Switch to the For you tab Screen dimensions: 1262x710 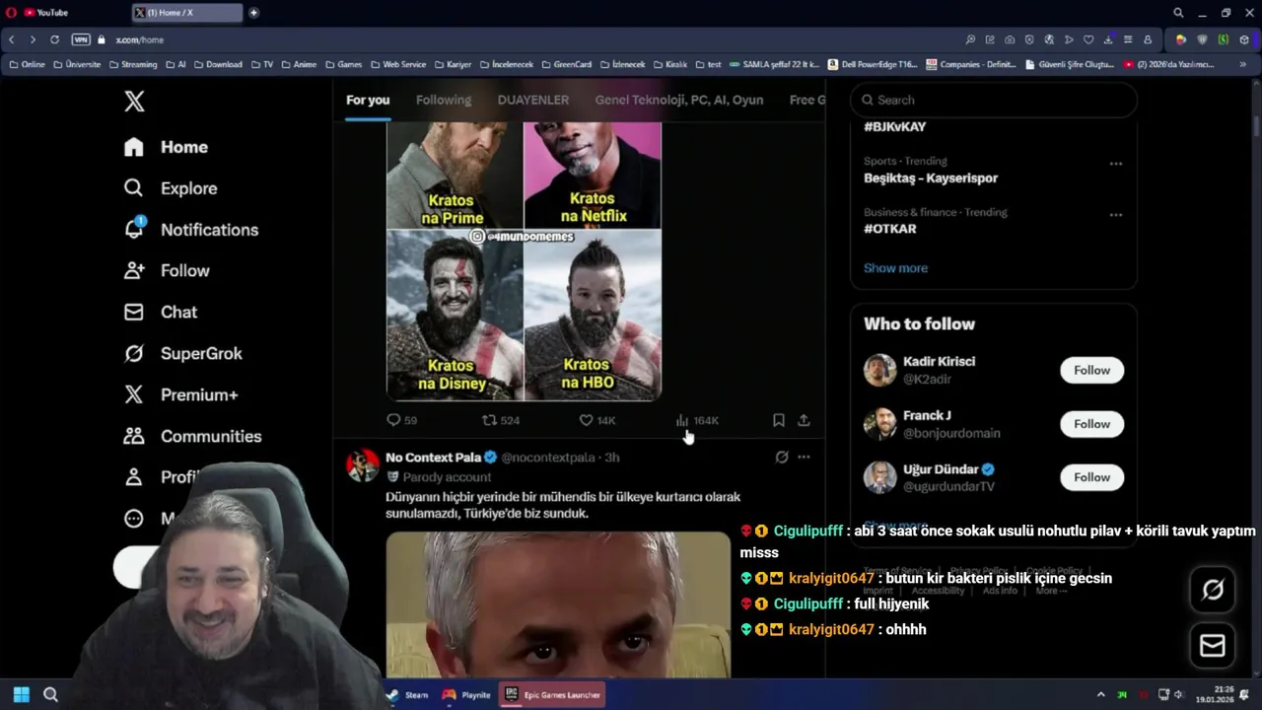[x=368, y=100]
